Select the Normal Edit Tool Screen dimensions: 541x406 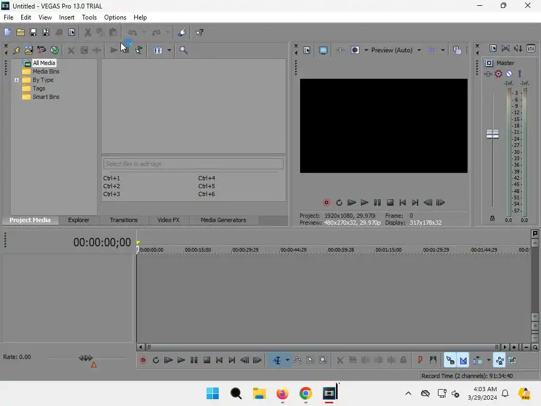point(277,361)
